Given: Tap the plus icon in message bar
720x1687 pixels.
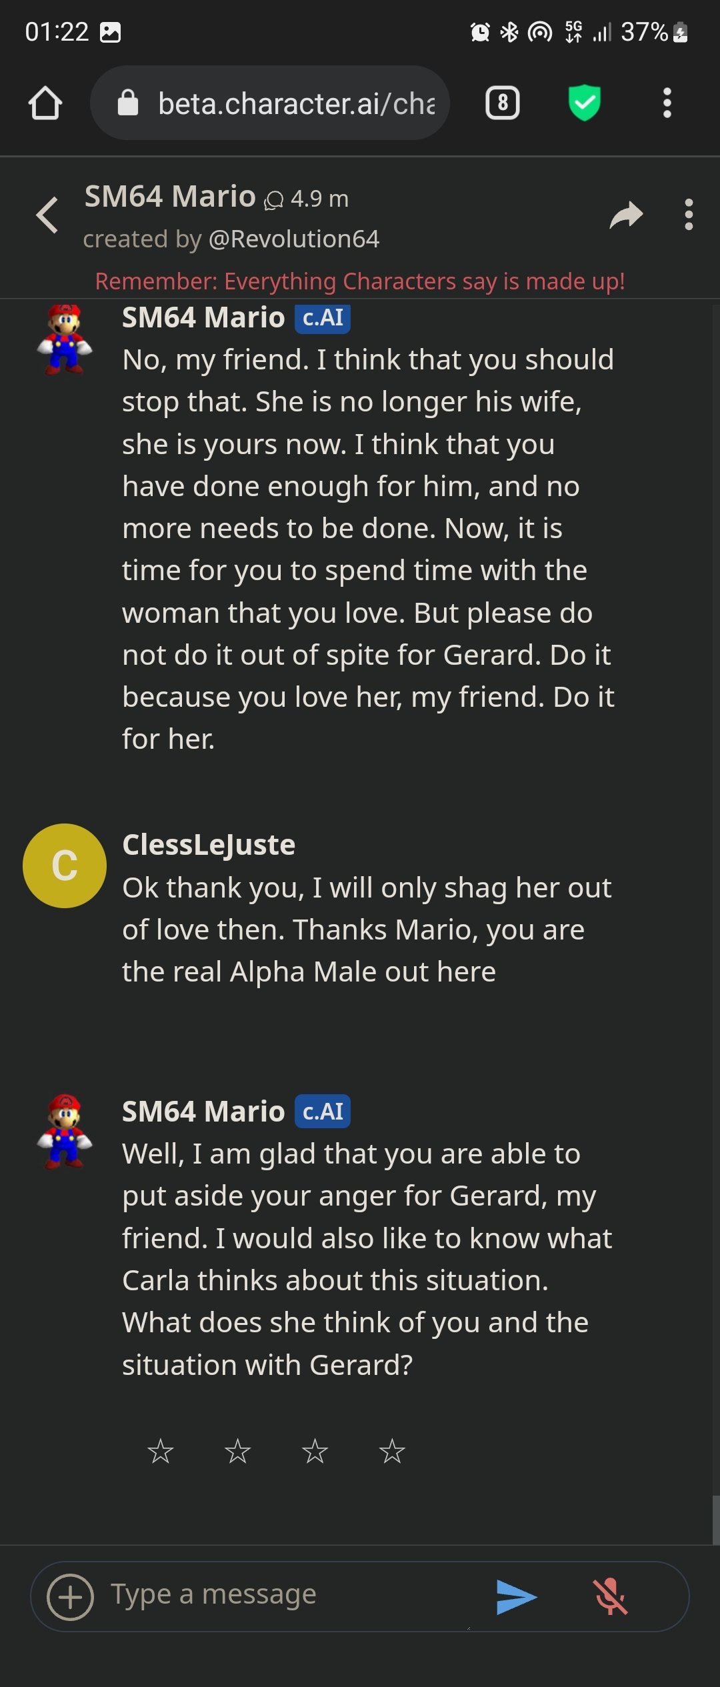Looking at the screenshot, I should click(70, 1597).
